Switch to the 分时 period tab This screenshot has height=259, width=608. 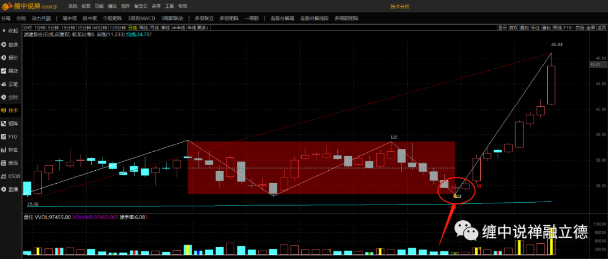28,28
